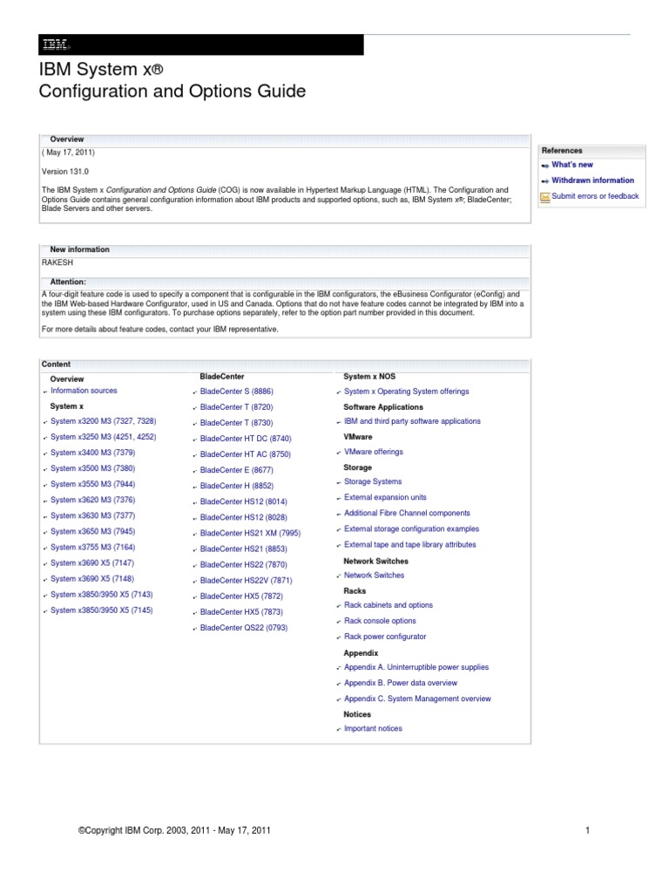This screenshot has height=893, width=669.
Task: Click the IBM logo in the header
Action: pos(55,44)
